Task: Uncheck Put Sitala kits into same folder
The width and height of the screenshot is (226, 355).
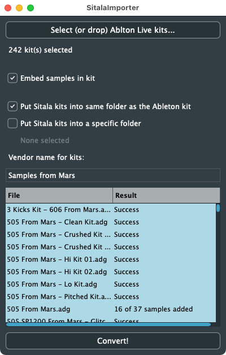Action: pyautogui.click(x=12, y=106)
